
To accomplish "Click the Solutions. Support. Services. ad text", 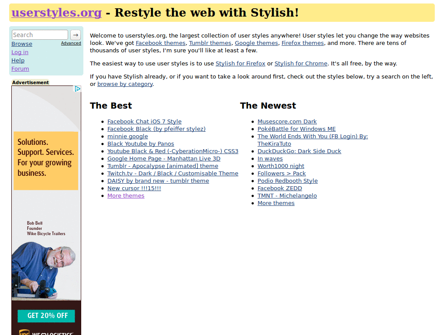I will coord(45,157).
